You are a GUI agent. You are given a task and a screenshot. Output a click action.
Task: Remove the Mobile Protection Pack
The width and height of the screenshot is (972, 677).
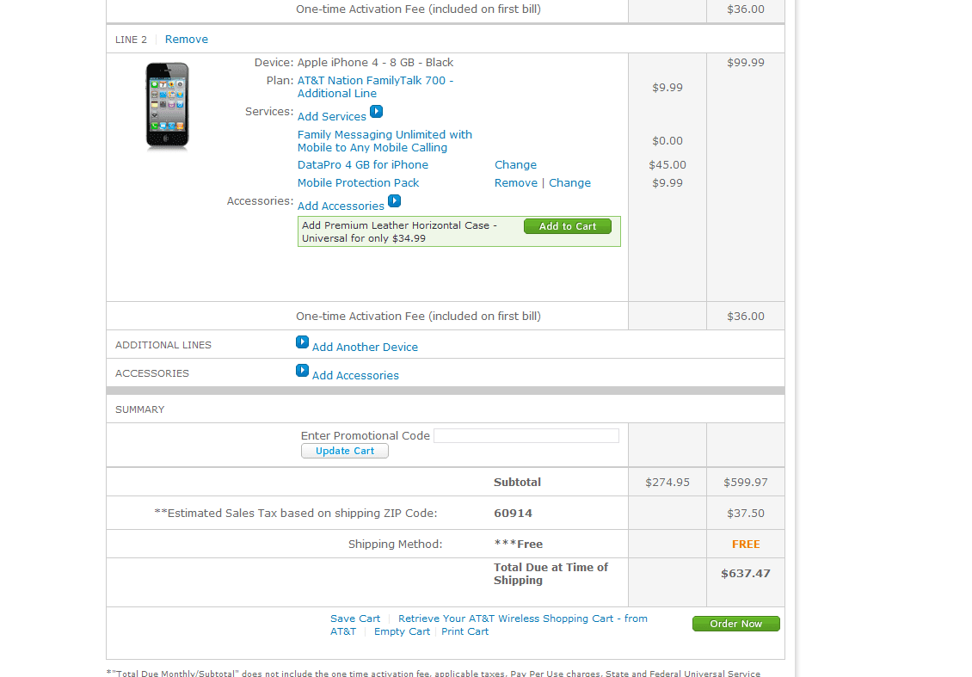(x=515, y=183)
